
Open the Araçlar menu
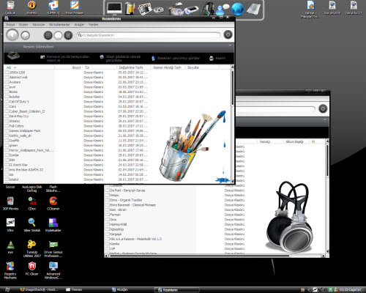[x=79, y=25]
